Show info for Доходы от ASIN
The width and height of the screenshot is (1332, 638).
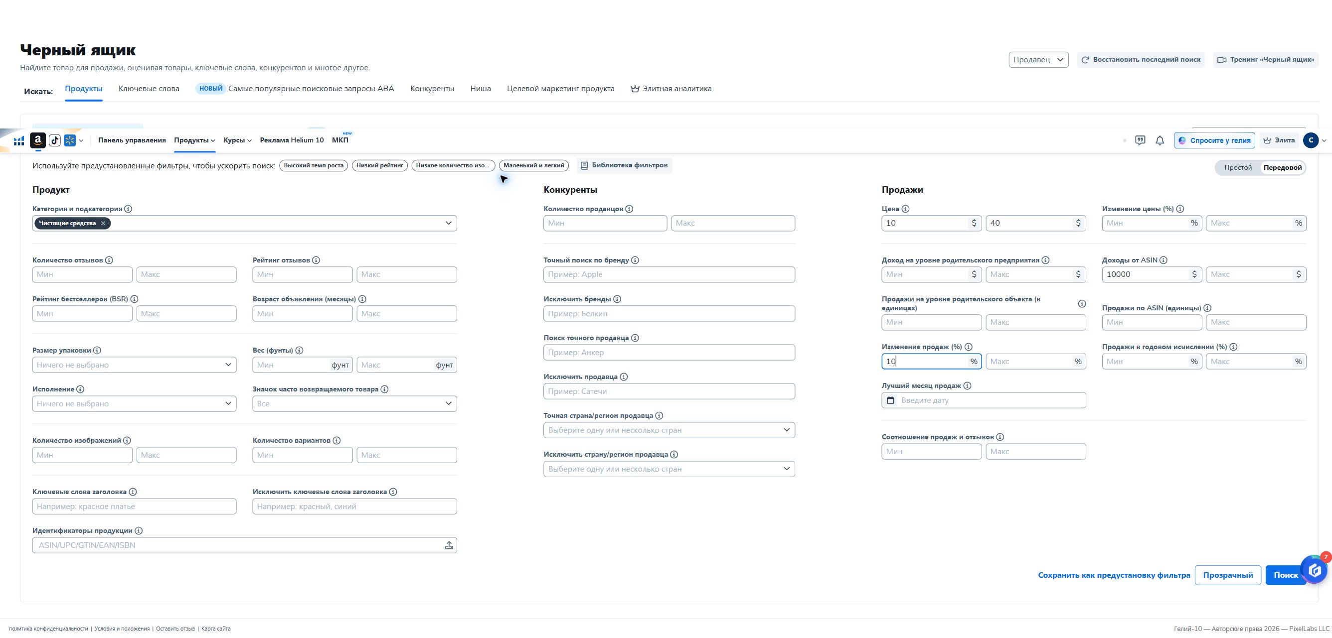coord(1164,260)
